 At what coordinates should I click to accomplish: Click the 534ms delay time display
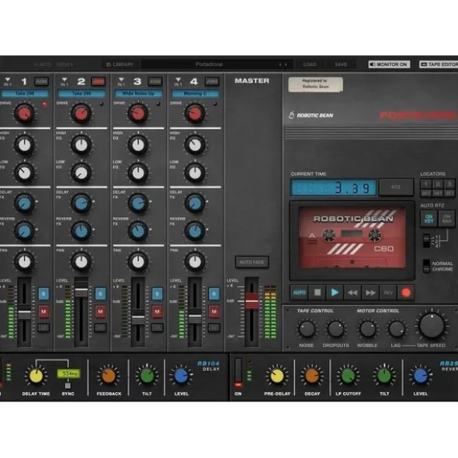(x=69, y=374)
